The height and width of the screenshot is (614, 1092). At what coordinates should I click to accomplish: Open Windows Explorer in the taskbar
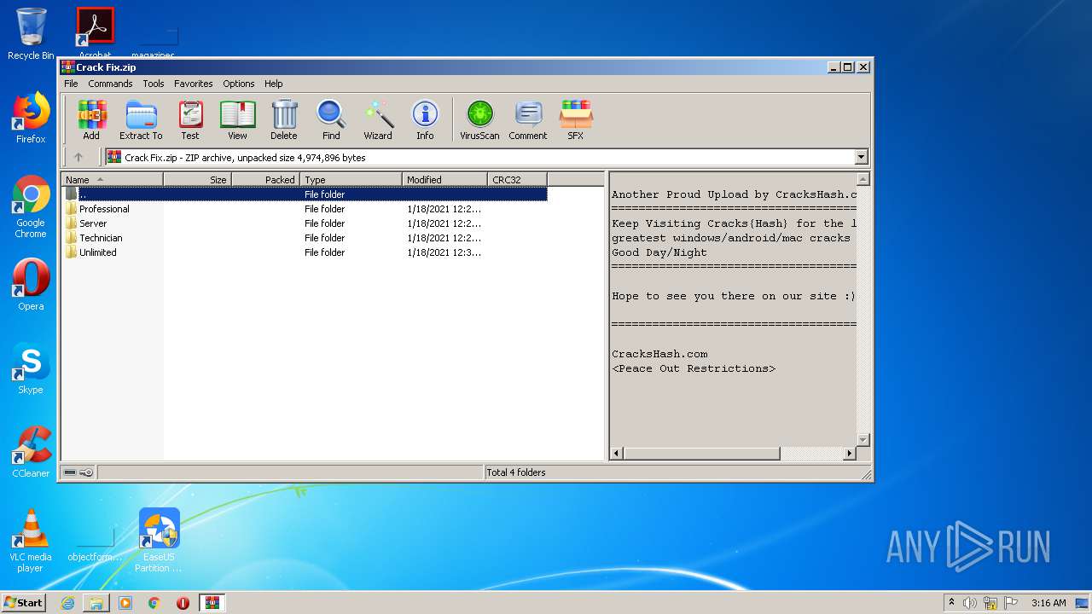pos(96,603)
